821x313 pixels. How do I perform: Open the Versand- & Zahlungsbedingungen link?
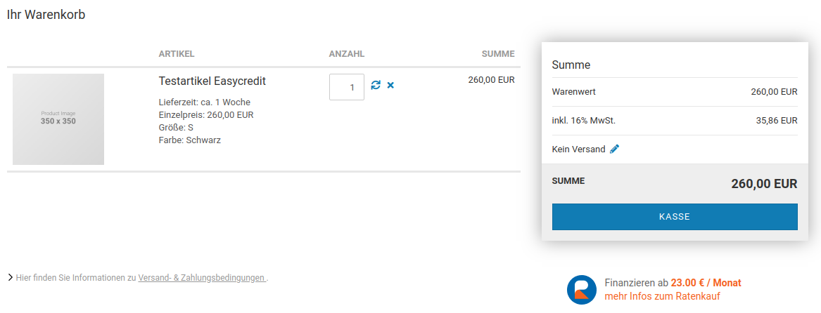(x=201, y=278)
